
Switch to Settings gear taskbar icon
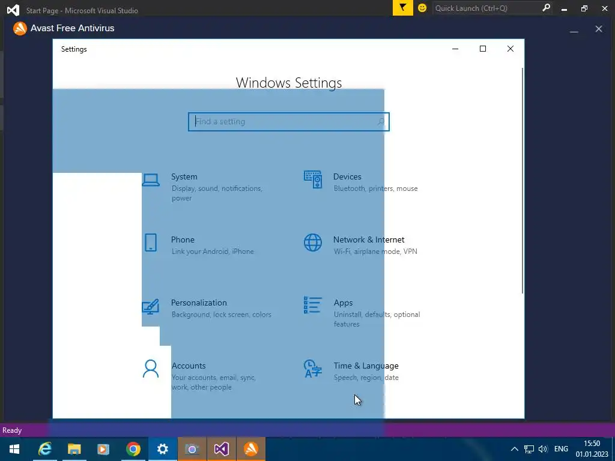[162, 449]
